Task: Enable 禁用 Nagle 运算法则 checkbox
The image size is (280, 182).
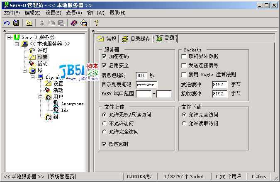Action: click(184, 75)
